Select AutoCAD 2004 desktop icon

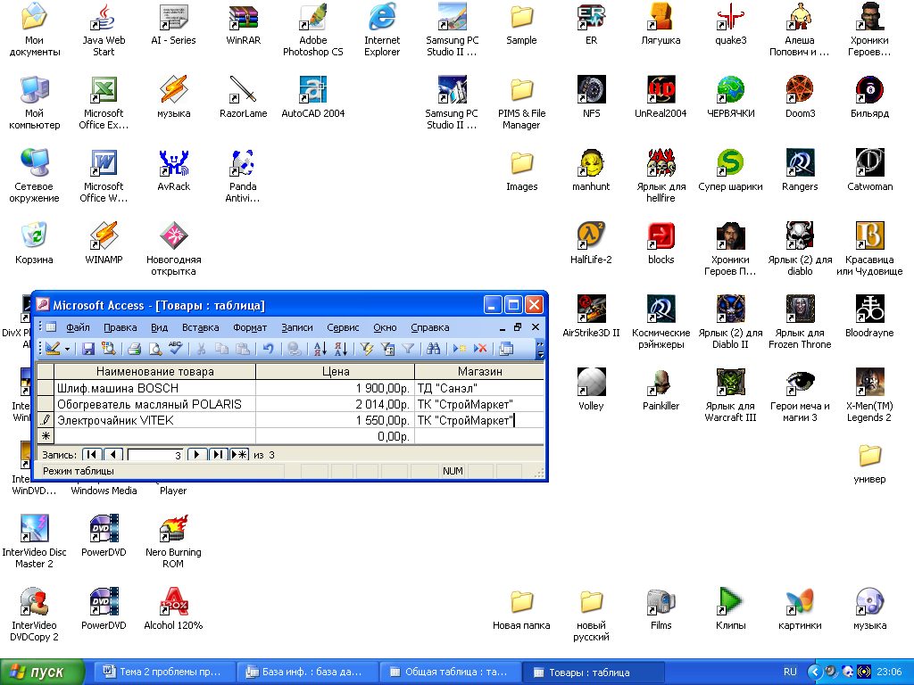click(x=313, y=97)
